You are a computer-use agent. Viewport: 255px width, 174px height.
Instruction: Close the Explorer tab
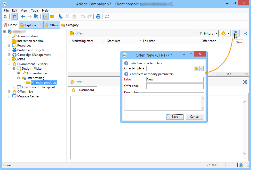coord(41,25)
